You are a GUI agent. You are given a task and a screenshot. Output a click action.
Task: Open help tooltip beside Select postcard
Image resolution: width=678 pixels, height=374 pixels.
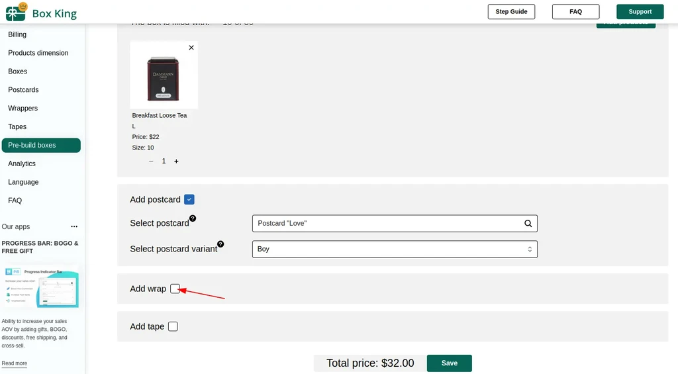click(x=193, y=218)
